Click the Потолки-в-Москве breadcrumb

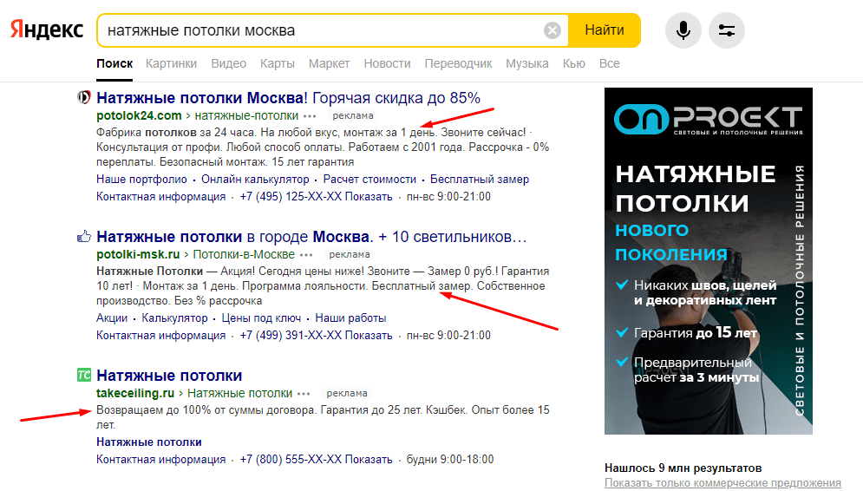(x=244, y=254)
